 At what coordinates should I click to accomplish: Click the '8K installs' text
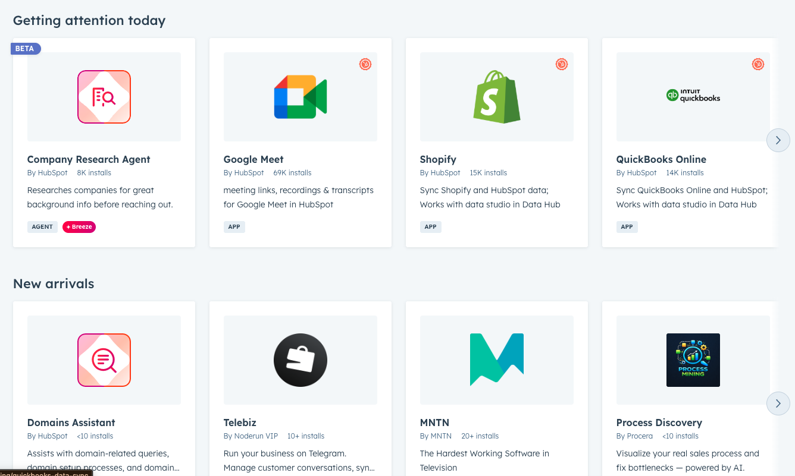[94, 173]
